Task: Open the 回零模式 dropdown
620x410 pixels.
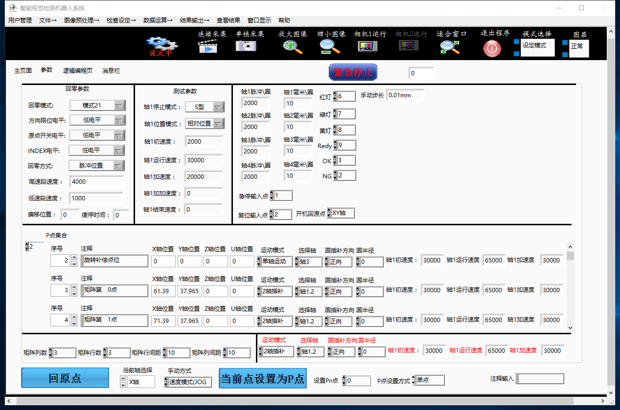Action: tap(97, 105)
